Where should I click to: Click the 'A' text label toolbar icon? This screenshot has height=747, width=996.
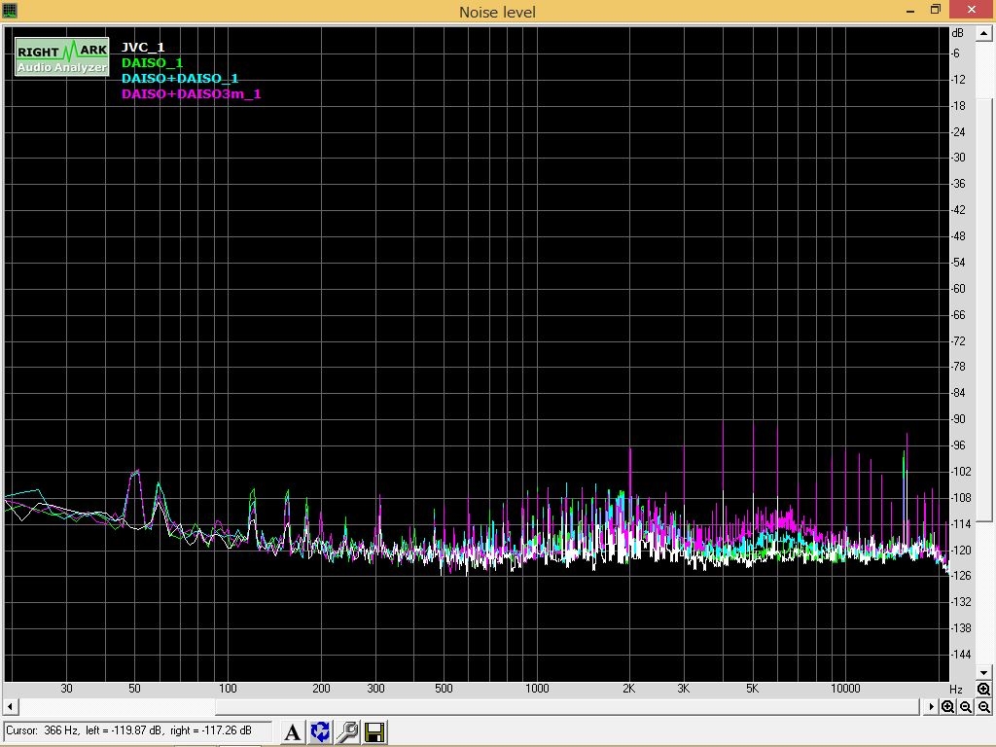[293, 732]
